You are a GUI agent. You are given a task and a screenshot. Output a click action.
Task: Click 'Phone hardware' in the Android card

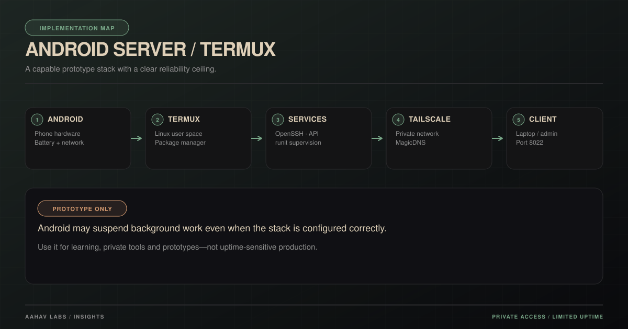[58, 134]
